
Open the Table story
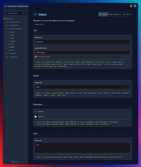coord(12,50)
